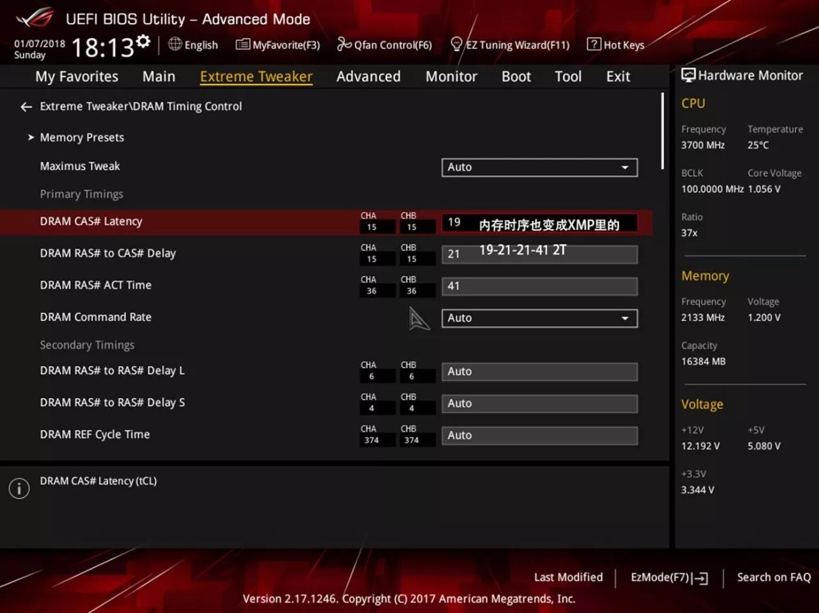This screenshot has height=613, width=819.
Task: Open MyFavorite(F3) list
Action: click(278, 45)
